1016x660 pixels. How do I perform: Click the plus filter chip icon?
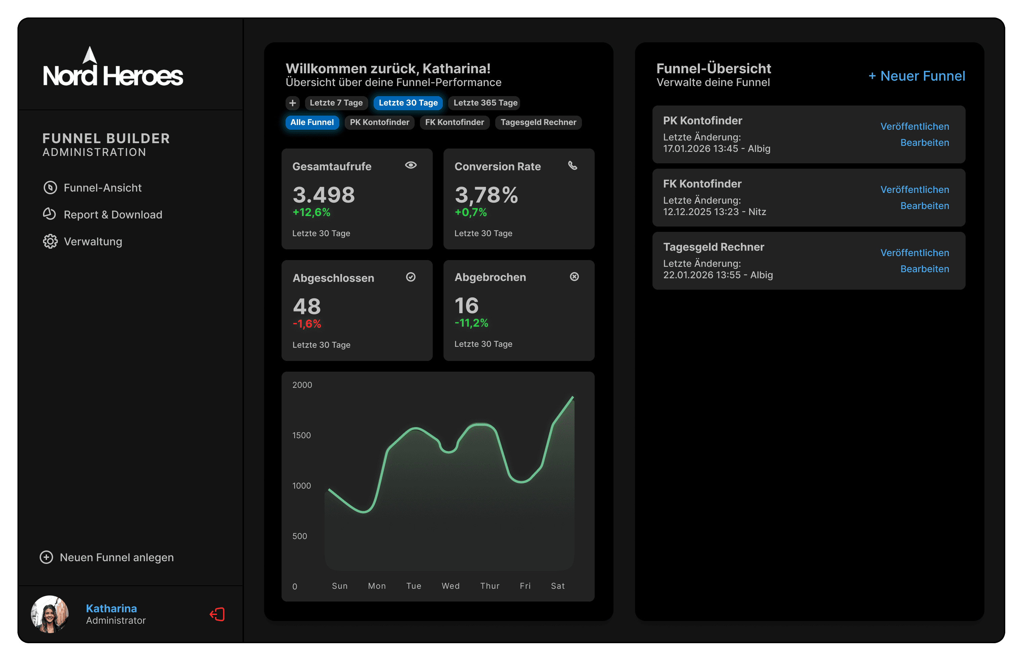(292, 103)
